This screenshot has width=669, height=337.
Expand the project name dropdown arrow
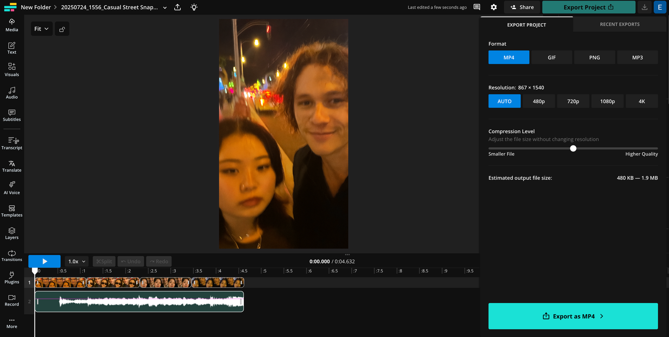pos(165,8)
